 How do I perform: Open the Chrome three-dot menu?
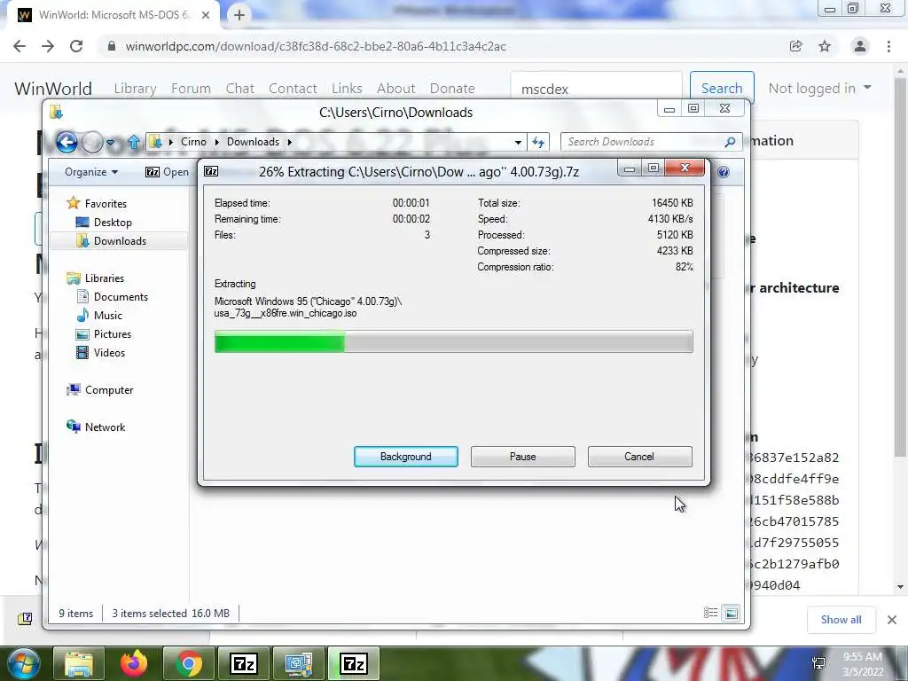888,46
